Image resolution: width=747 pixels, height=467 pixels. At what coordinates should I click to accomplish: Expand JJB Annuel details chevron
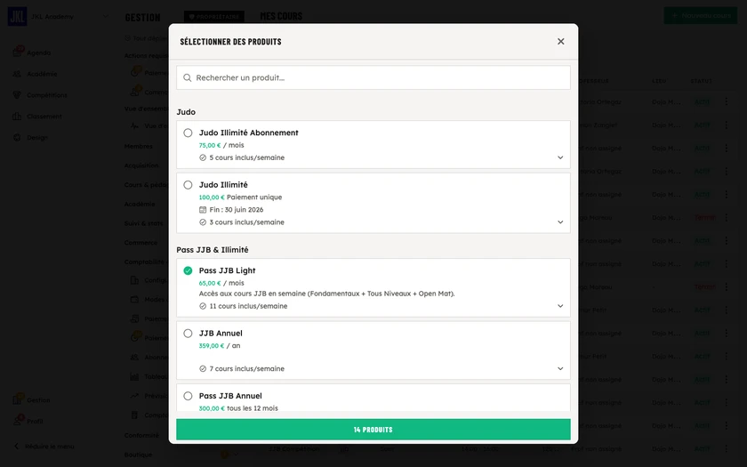[560, 369]
